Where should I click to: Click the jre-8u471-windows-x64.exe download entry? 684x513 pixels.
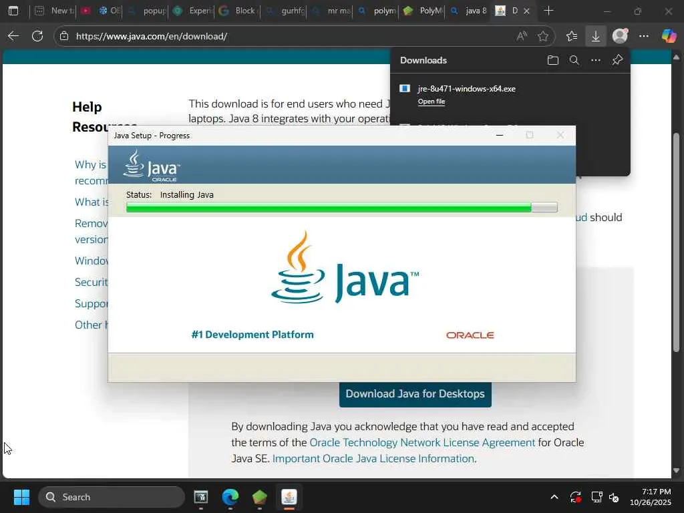coord(466,89)
